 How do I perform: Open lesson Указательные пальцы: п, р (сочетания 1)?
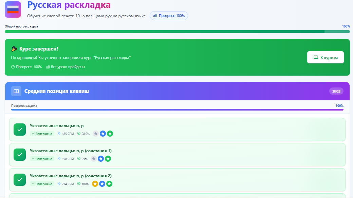click(71, 151)
